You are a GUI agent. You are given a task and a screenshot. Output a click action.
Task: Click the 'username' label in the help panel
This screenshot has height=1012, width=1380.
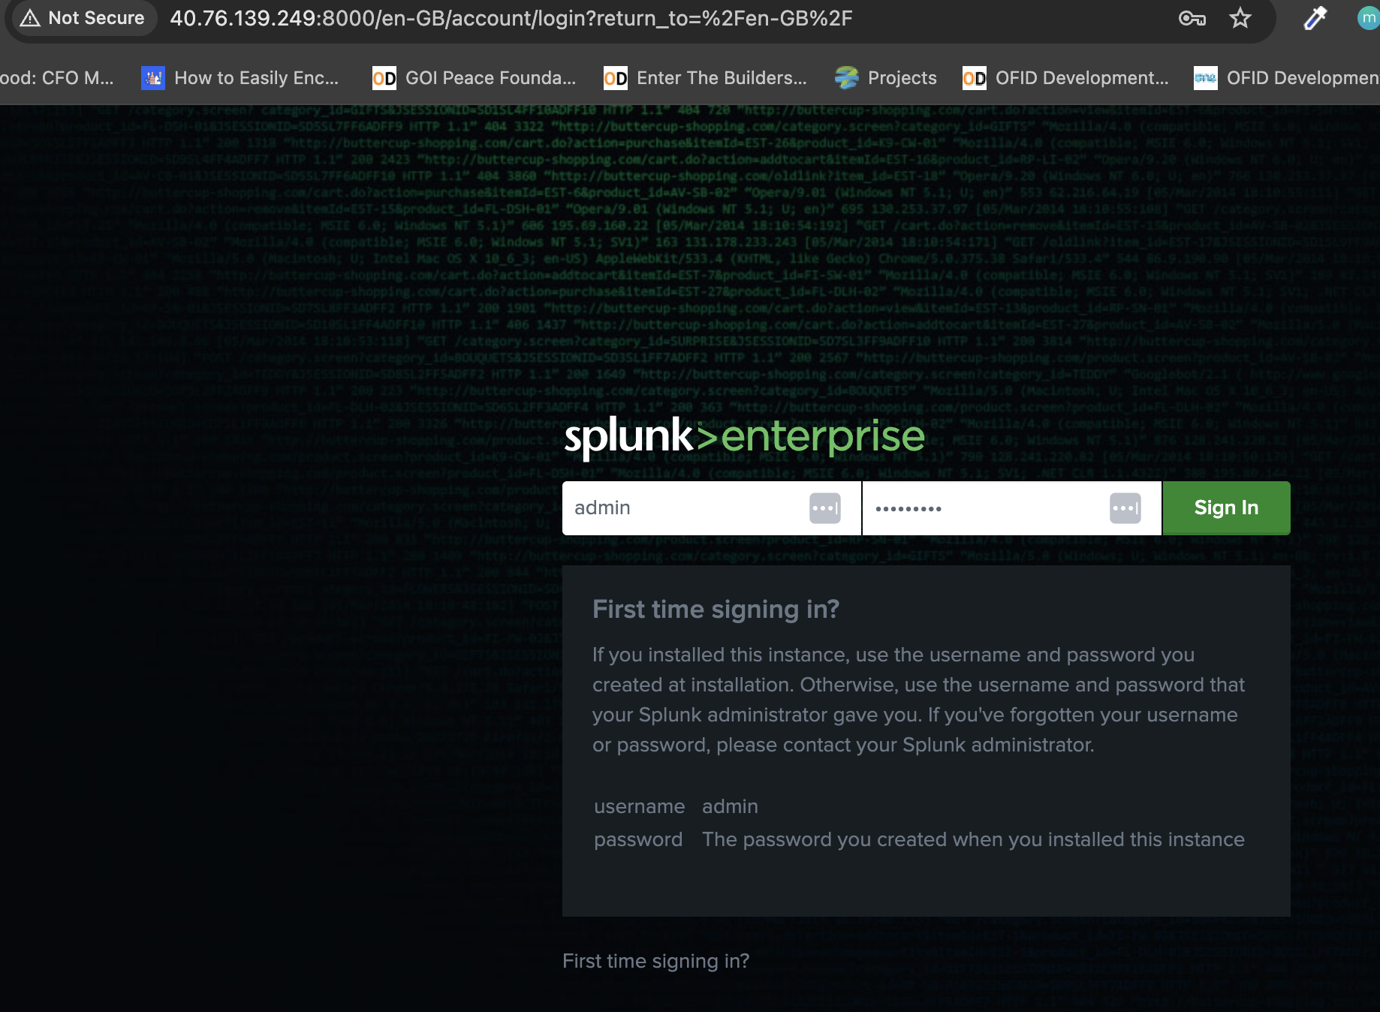[640, 806]
